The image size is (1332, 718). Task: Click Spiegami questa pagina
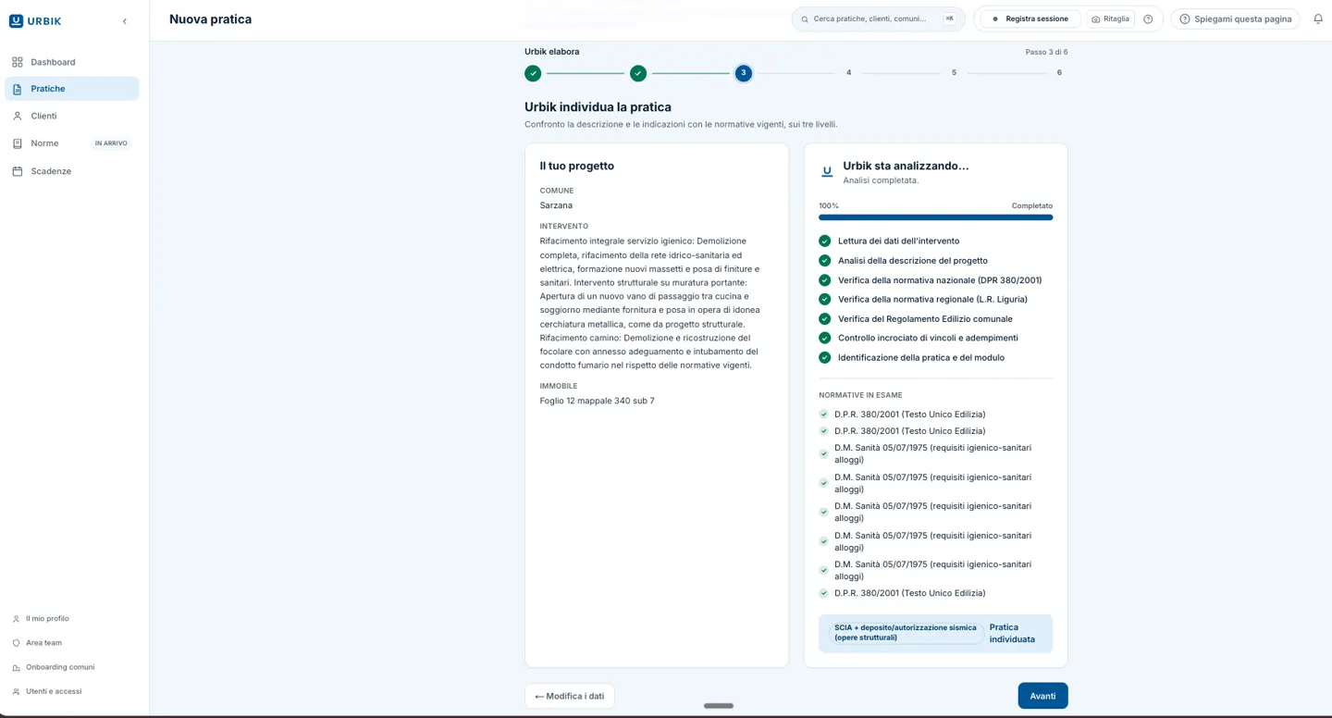pyautogui.click(x=1235, y=19)
